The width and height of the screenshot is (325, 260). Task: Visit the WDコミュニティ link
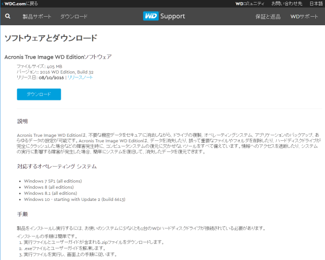[250, 4]
